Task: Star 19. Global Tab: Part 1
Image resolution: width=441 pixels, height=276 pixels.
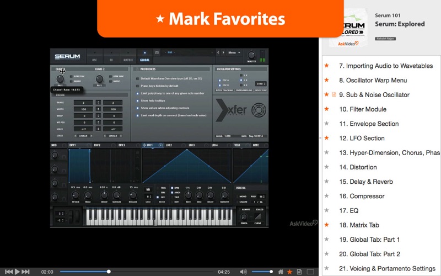Action: 326,240
